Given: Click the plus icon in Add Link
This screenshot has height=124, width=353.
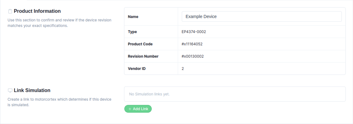Looking at the screenshot, I should (130, 109).
